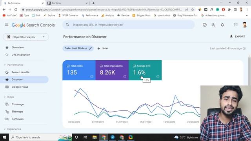Click the Grammarly extension icon
This screenshot has width=251, height=141.
click(x=217, y=9)
